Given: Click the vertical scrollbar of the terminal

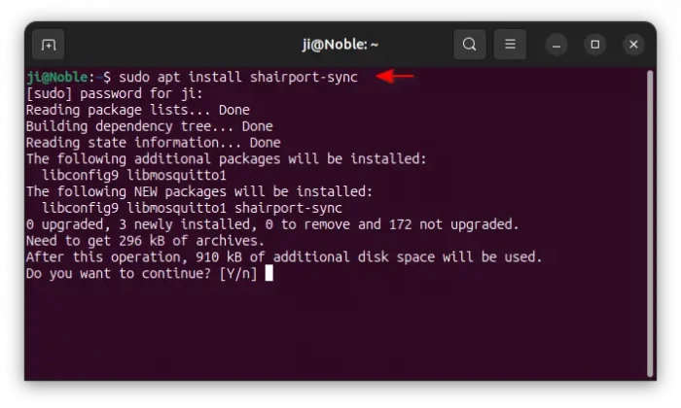Looking at the screenshot, I should [x=650, y=223].
